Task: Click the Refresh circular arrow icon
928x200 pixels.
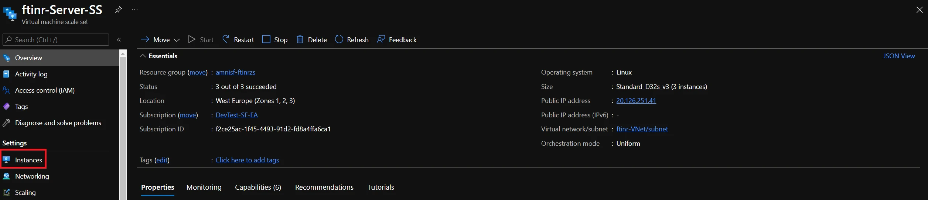Action: click(339, 39)
